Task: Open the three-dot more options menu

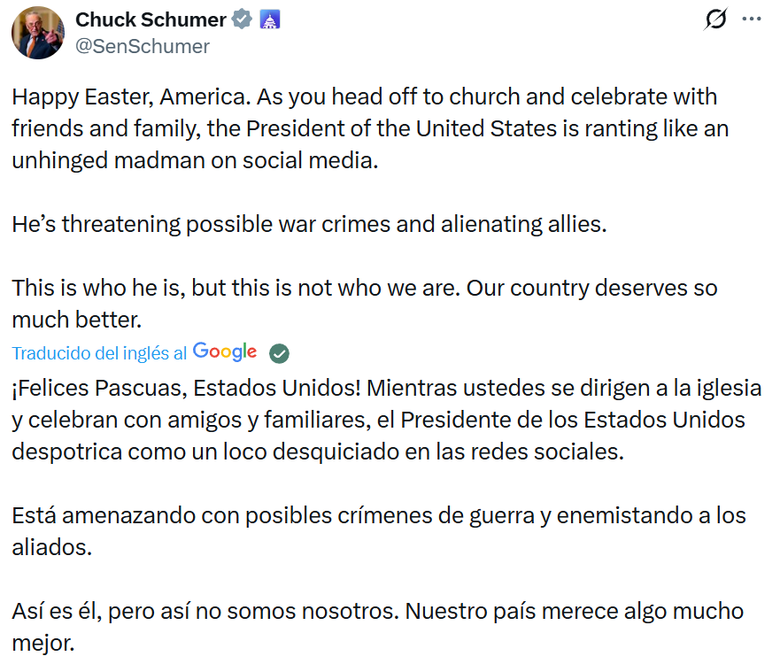Action: point(751,19)
